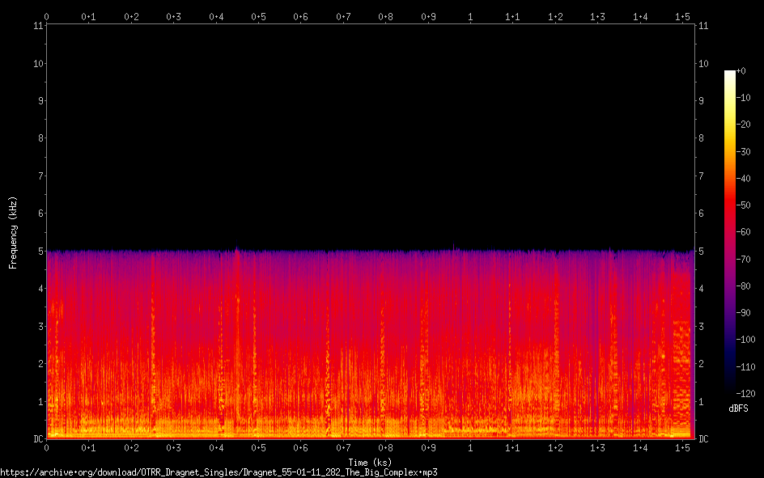764x478 pixels.
Task: Click the "Frequency (kHz)" vertical axis title
Action: tap(13, 232)
